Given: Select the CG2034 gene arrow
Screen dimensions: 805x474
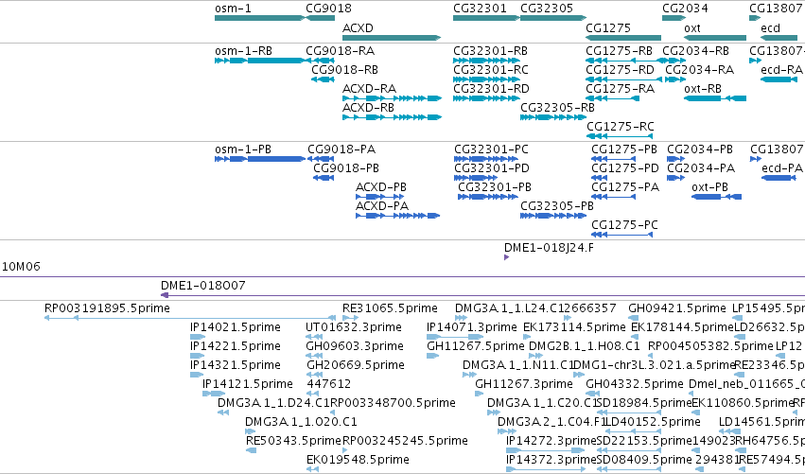Looking at the screenshot, I should pyautogui.click(x=674, y=18).
